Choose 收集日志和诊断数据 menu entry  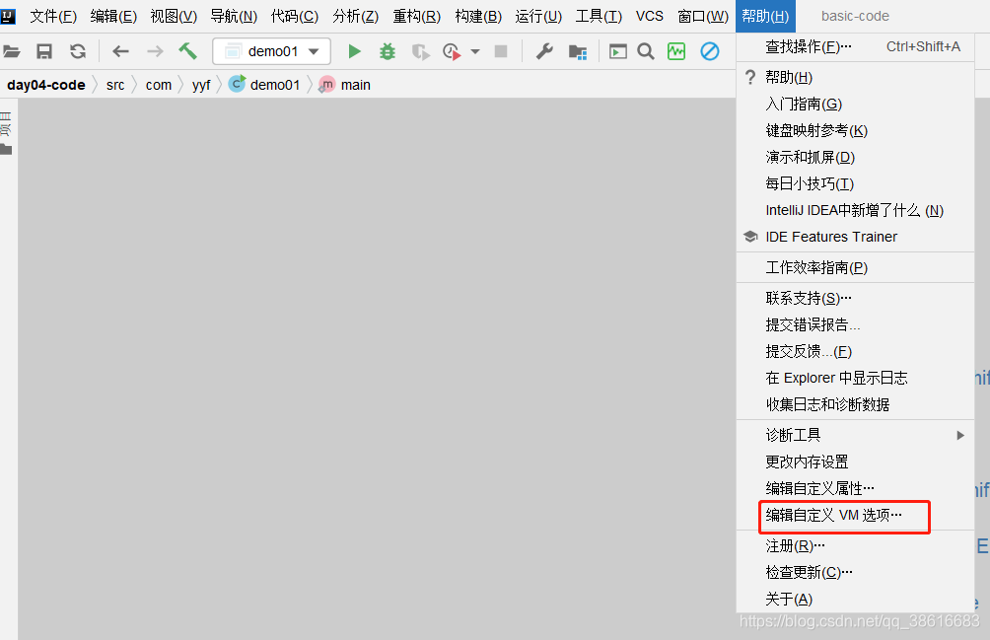tap(855, 404)
